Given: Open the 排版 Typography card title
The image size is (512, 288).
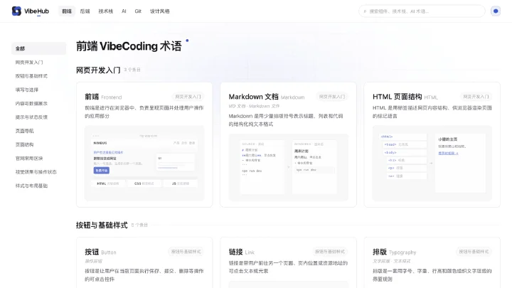Looking at the screenshot, I should point(395,252).
